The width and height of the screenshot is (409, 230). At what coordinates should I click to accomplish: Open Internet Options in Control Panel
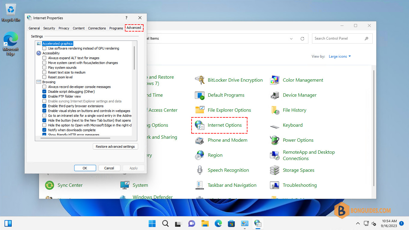225,125
